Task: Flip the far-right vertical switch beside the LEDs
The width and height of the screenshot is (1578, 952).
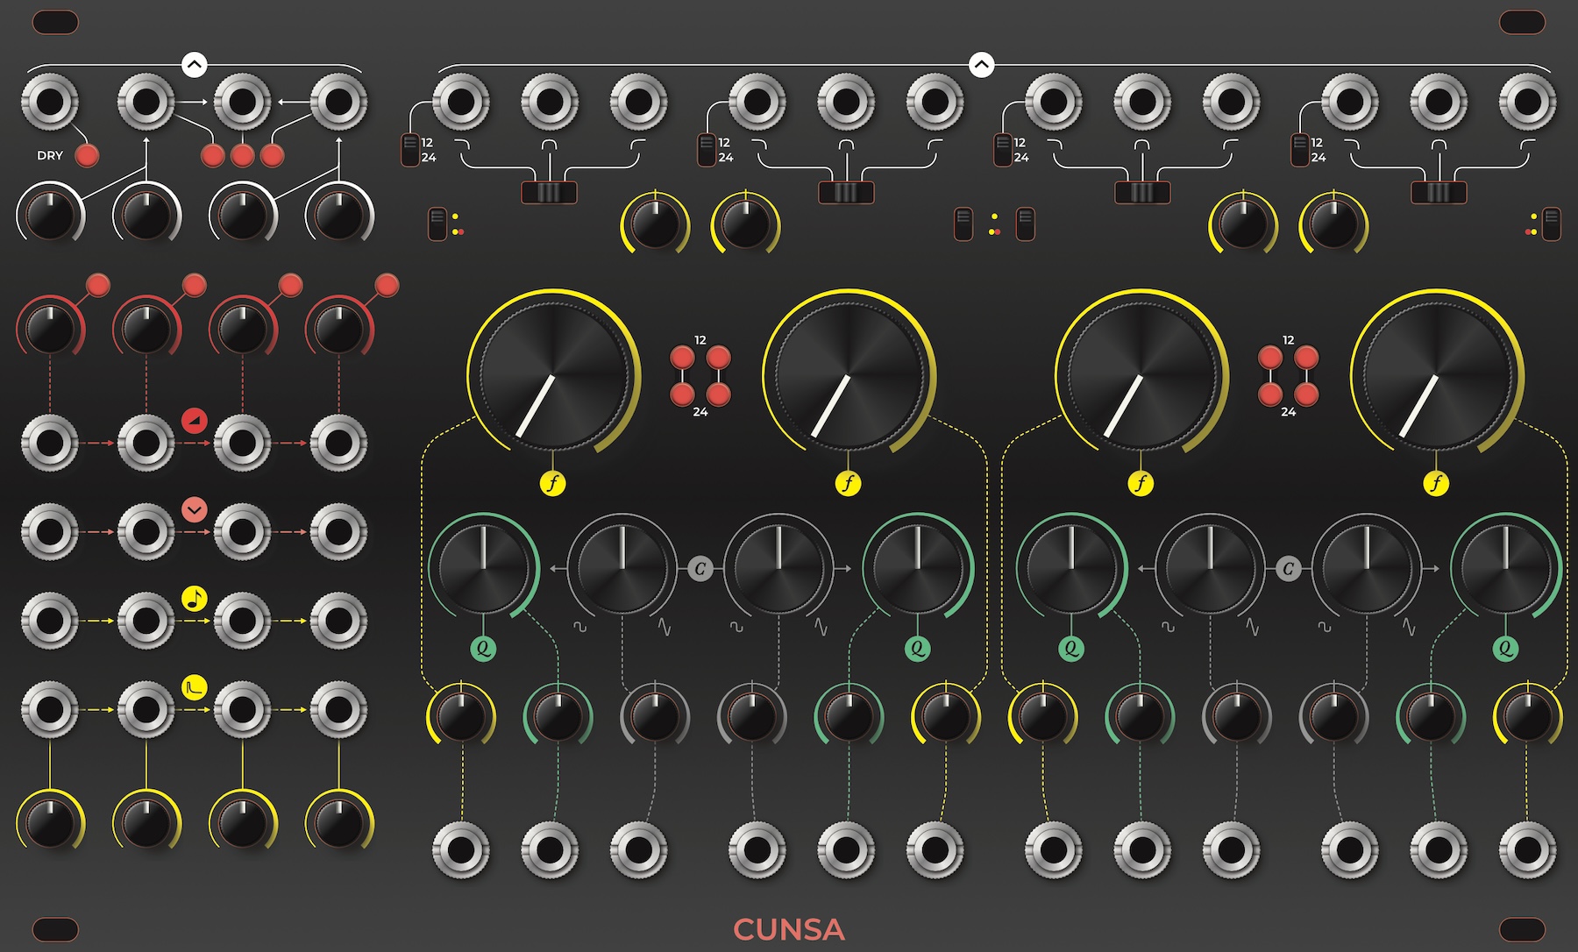Action: (x=1552, y=224)
